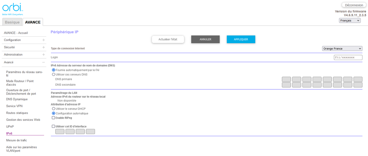Select Utiliser ces serveurs DNS option
Viewport: 368px width, 156px height.
pos(53,75)
